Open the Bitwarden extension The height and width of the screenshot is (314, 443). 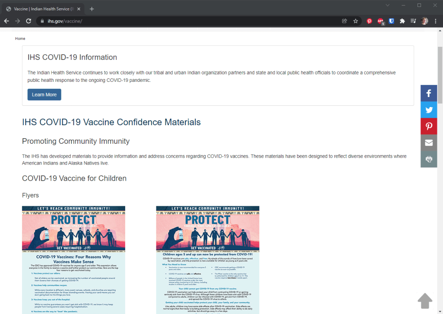click(391, 21)
